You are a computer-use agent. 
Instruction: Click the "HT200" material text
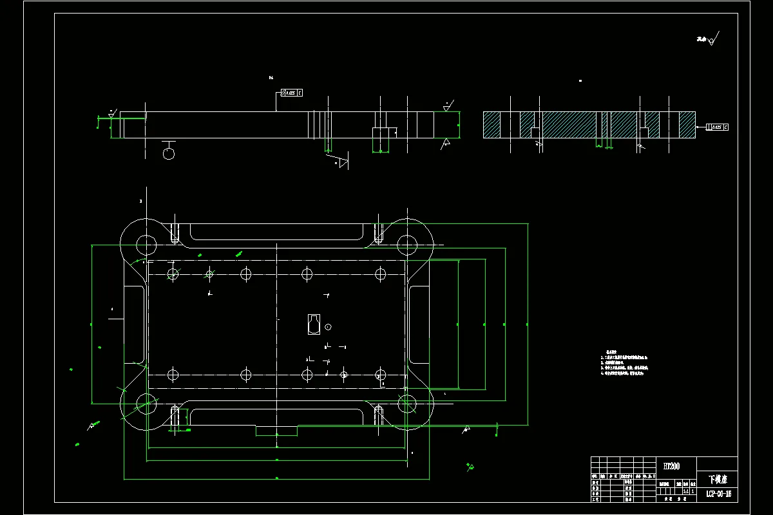(x=671, y=466)
